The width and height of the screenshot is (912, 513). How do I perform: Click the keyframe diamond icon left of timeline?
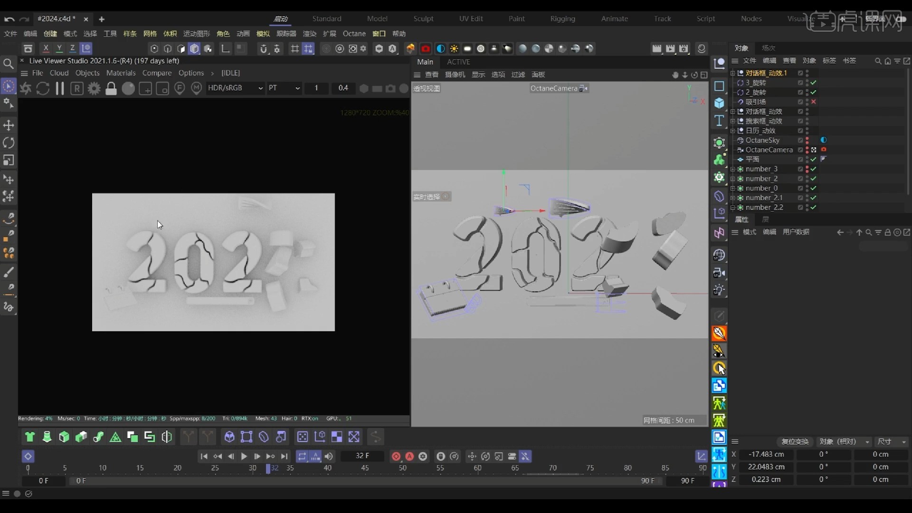pos(28,456)
